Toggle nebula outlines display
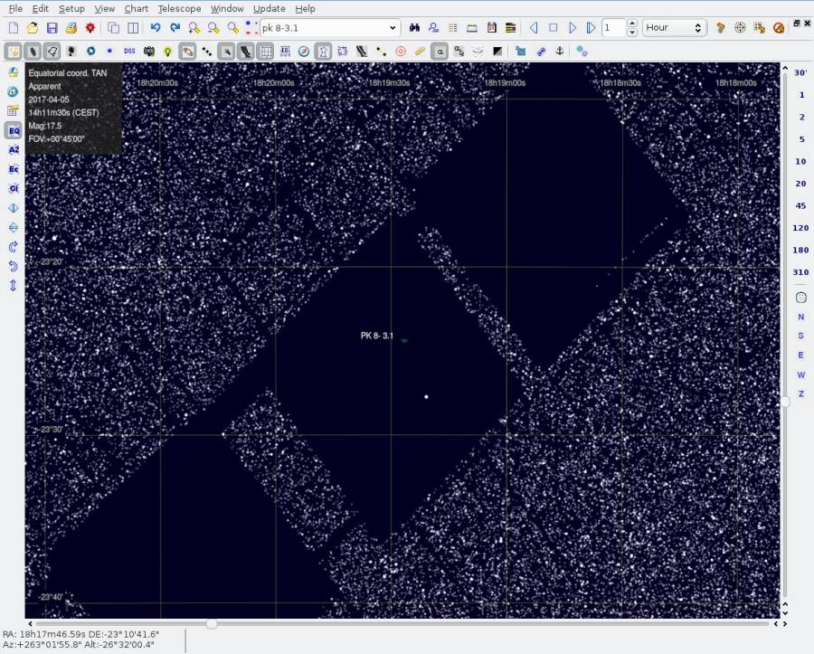814x654 pixels. 52,52
